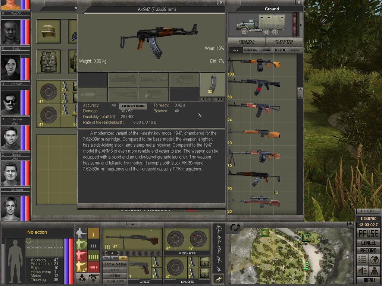Click the Aim button

pos(115,270)
